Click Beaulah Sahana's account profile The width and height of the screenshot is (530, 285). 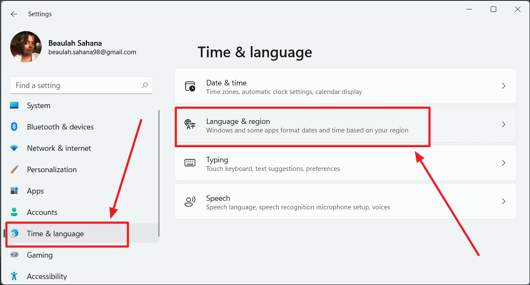[x=64, y=46]
